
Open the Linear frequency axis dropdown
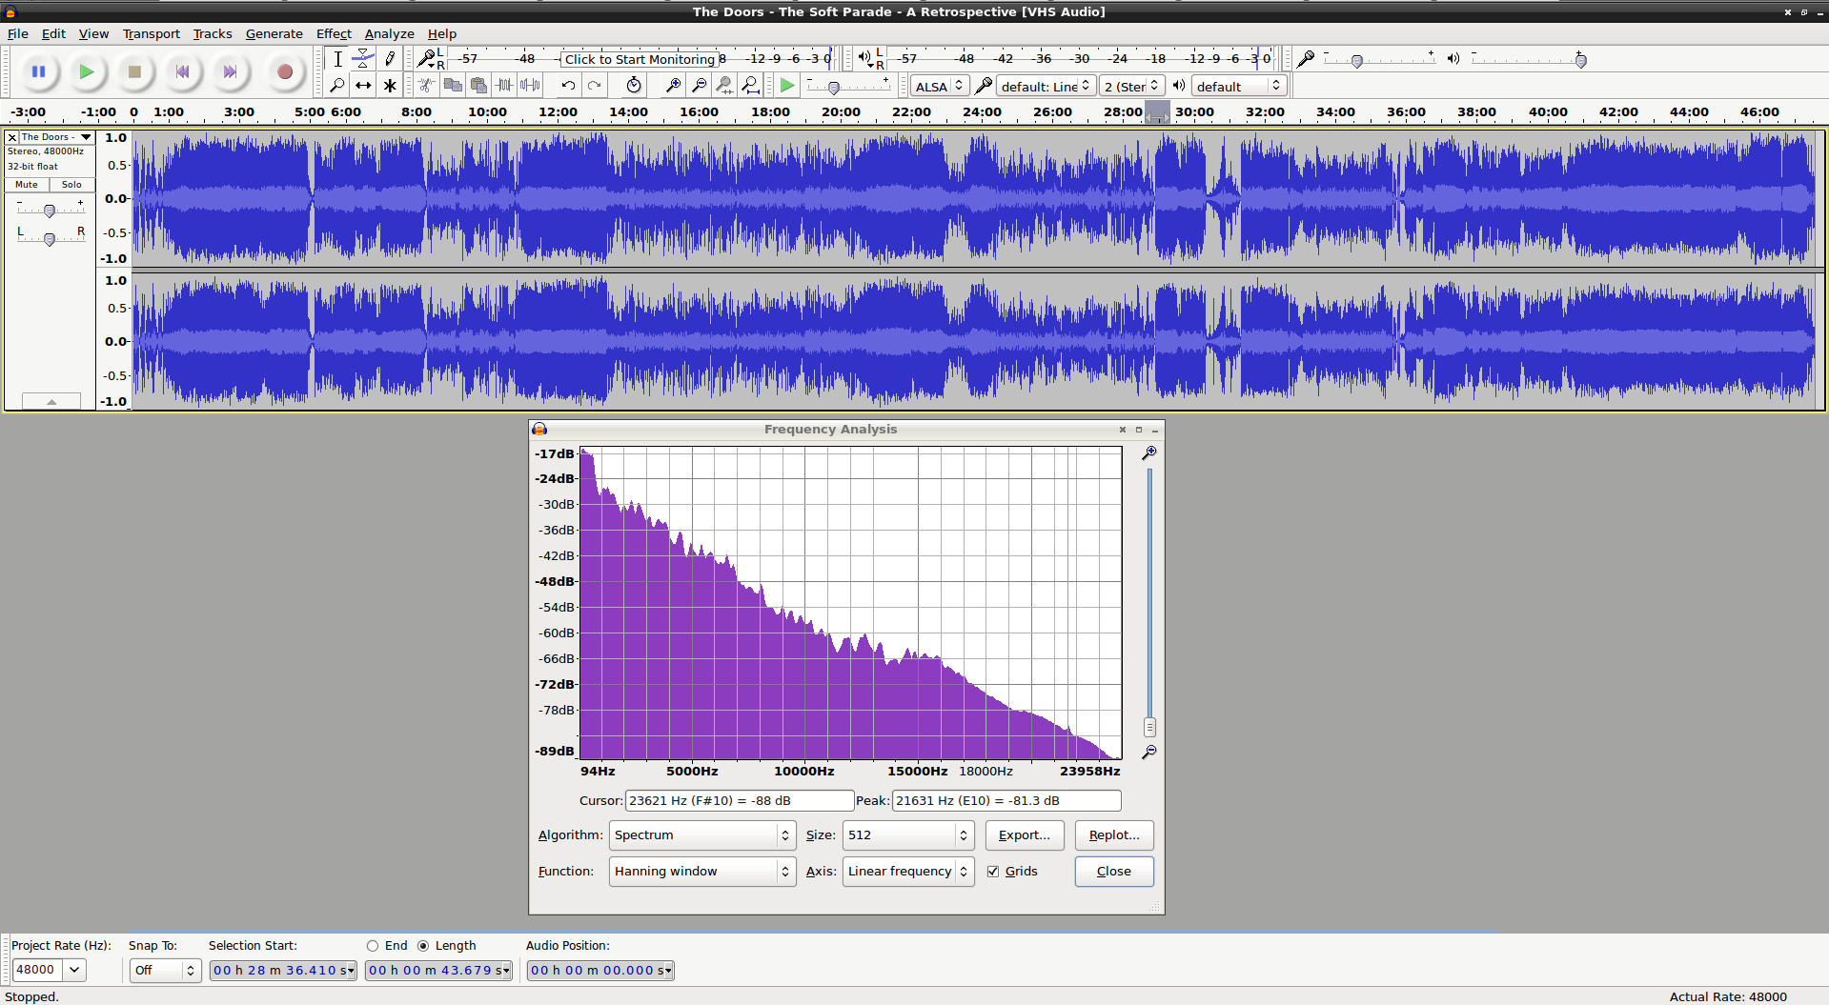908,872
